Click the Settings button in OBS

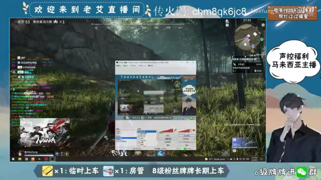[x=167, y=136]
